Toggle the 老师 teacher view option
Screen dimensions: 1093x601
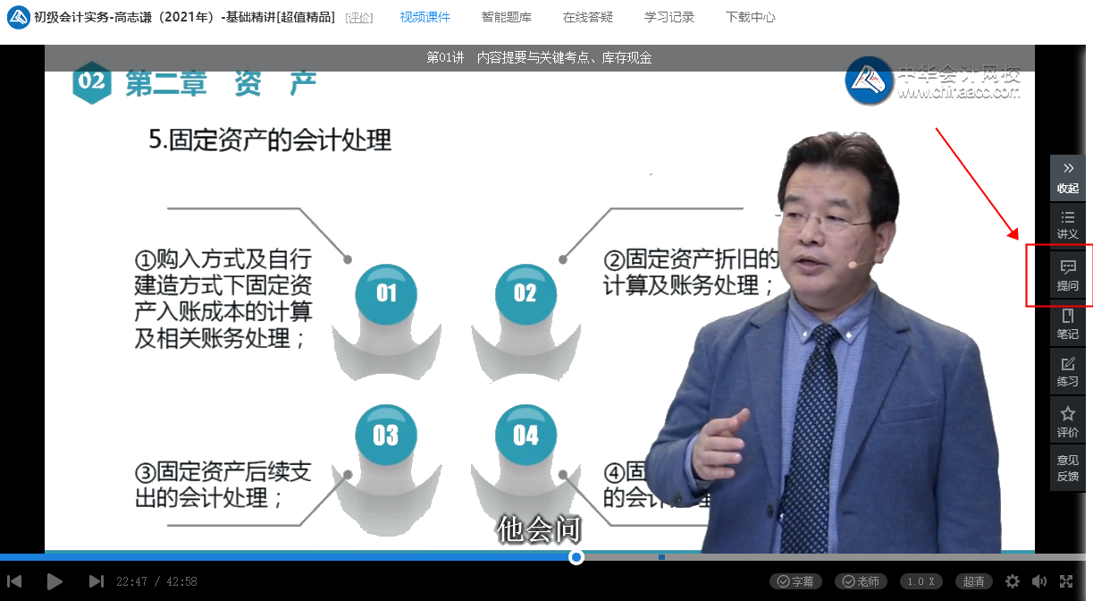pos(861,581)
